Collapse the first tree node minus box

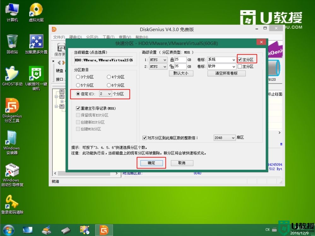[x=56, y=97]
